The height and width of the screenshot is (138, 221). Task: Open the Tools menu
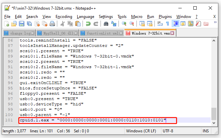click(x=122, y=17)
